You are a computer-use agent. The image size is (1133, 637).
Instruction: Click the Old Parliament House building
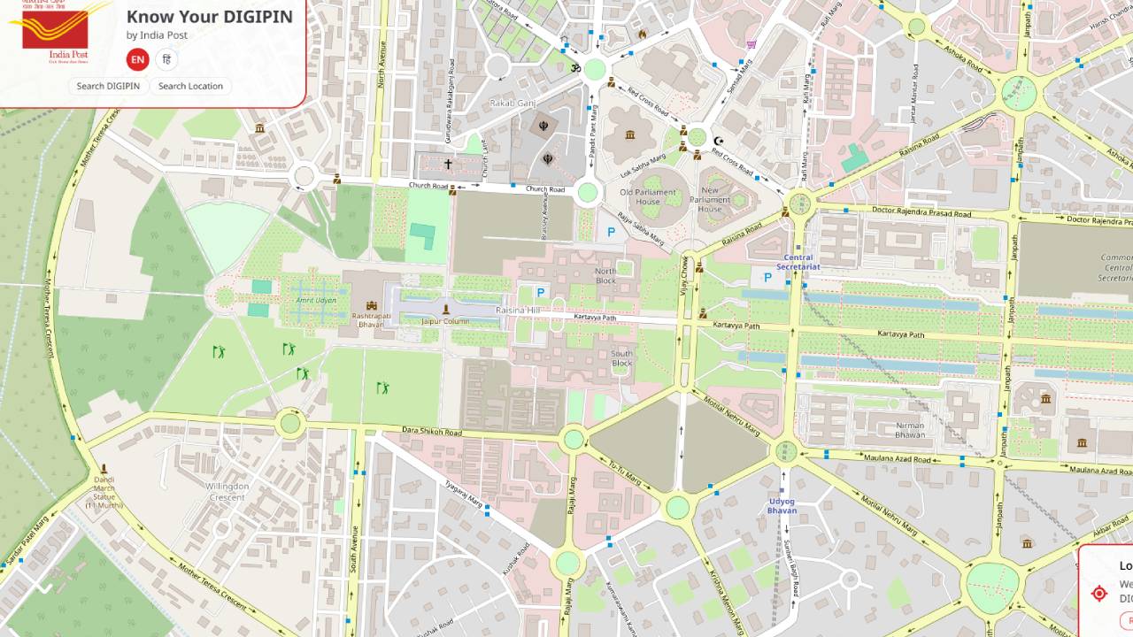649,196
